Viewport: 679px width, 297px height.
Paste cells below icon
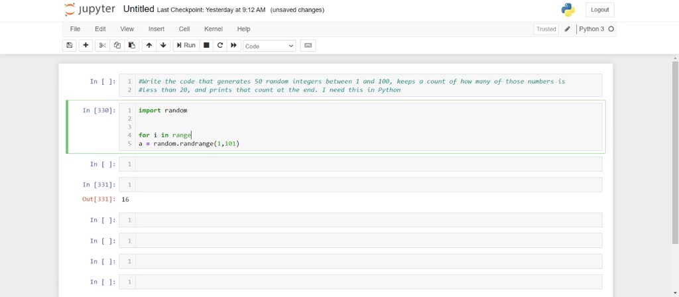[132, 46]
